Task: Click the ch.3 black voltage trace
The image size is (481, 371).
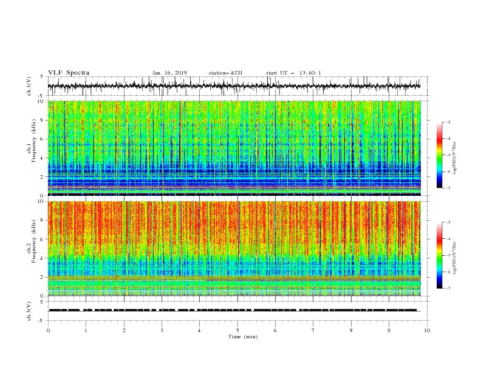Action: 234,310
